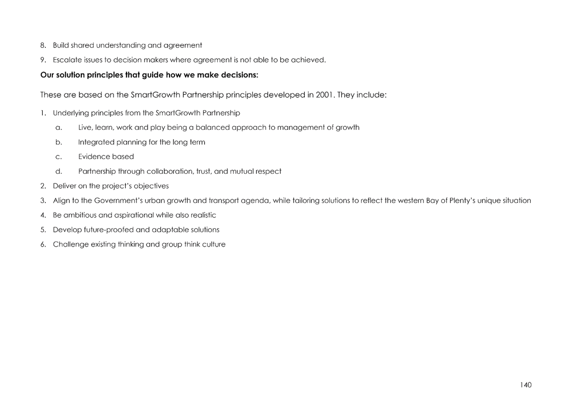Screen dimensions: 572x399
Task: Click the heading 'Our solution principles that guide'
Action: click(149, 75)
